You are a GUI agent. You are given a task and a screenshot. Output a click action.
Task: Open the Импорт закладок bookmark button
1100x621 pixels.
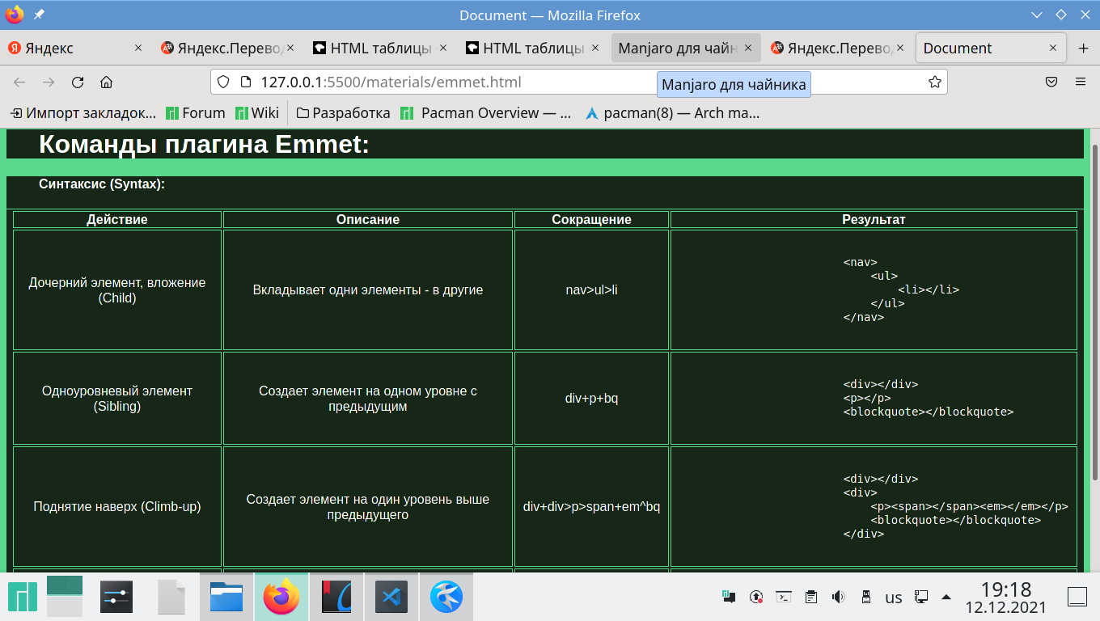pyautogui.click(x=83, y=113)
